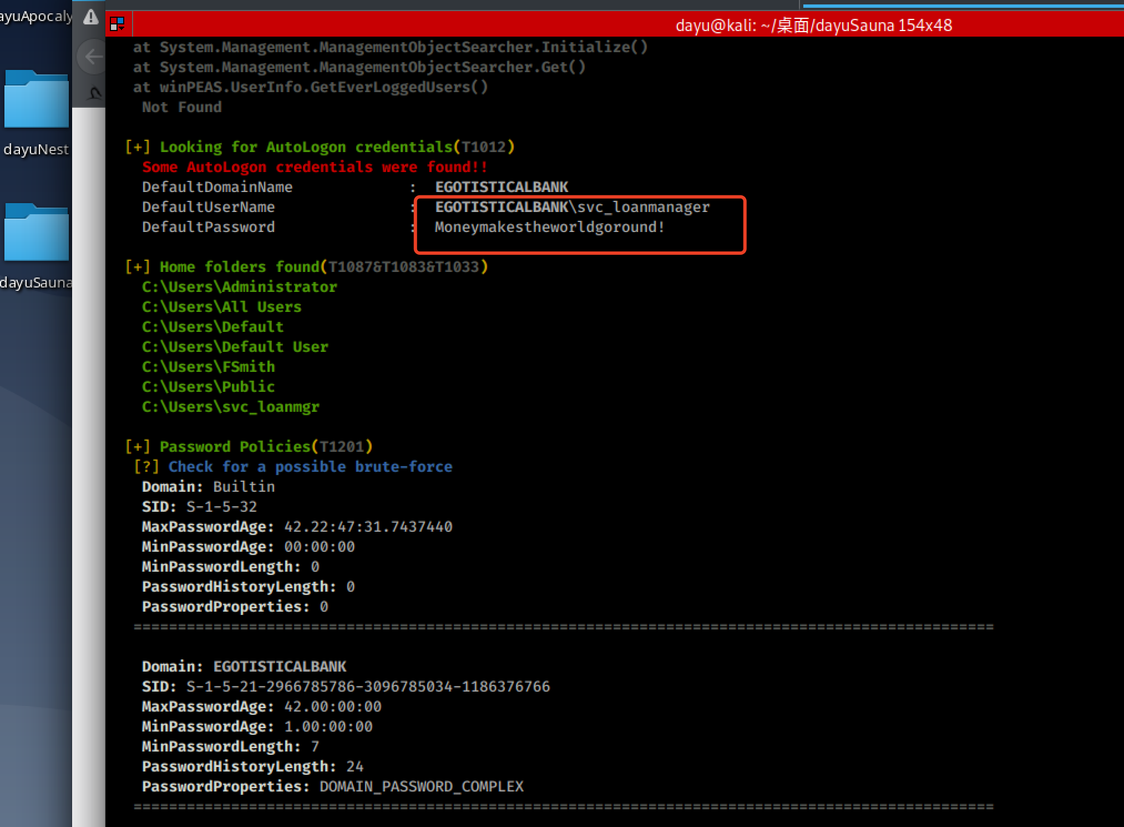Click the 'Password Policies' heading
Viewport: 1124px width, 827px height.
coord(249,447)
